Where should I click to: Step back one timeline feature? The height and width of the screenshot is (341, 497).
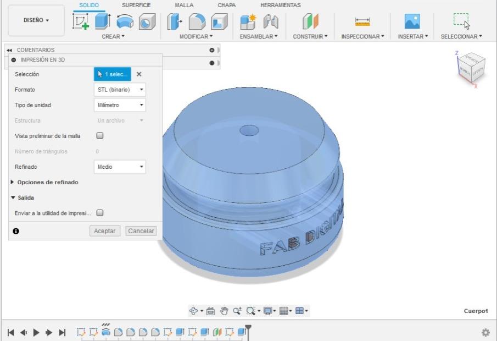[24, 332]
